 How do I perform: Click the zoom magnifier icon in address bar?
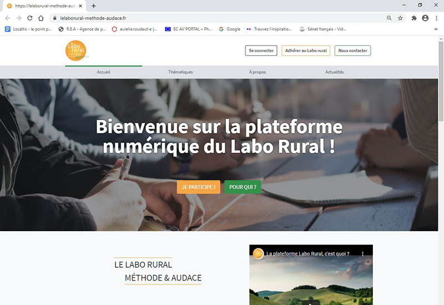point(389,18)
